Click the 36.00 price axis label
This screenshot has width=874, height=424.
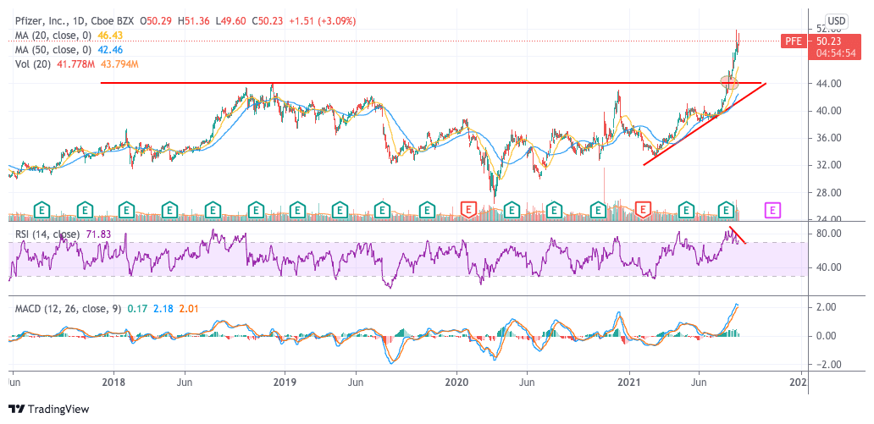831,138
